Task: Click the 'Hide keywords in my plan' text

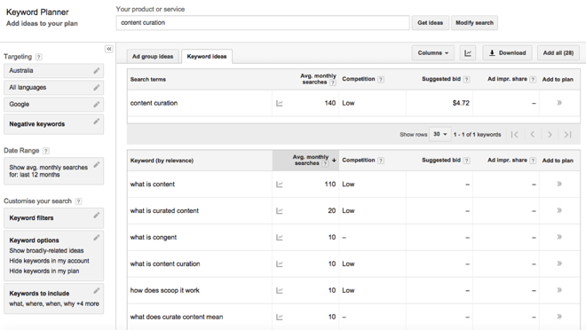Action: [44, 271]
